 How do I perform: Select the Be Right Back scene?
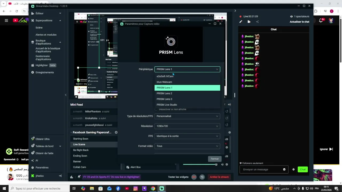tap(94, 150)
